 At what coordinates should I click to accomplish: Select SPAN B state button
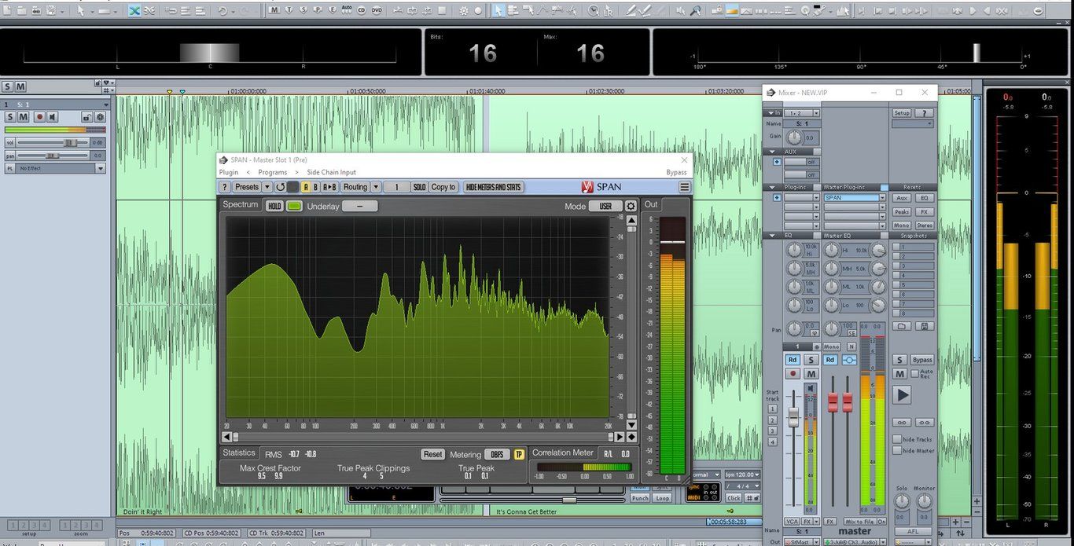(316, 187)
